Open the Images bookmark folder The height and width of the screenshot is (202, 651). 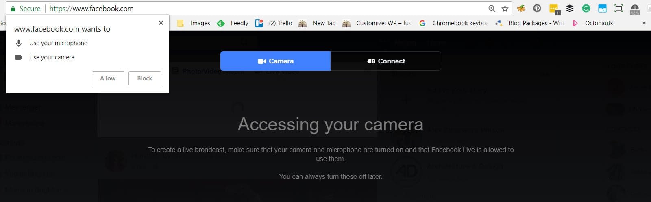(x=194, y=23)
